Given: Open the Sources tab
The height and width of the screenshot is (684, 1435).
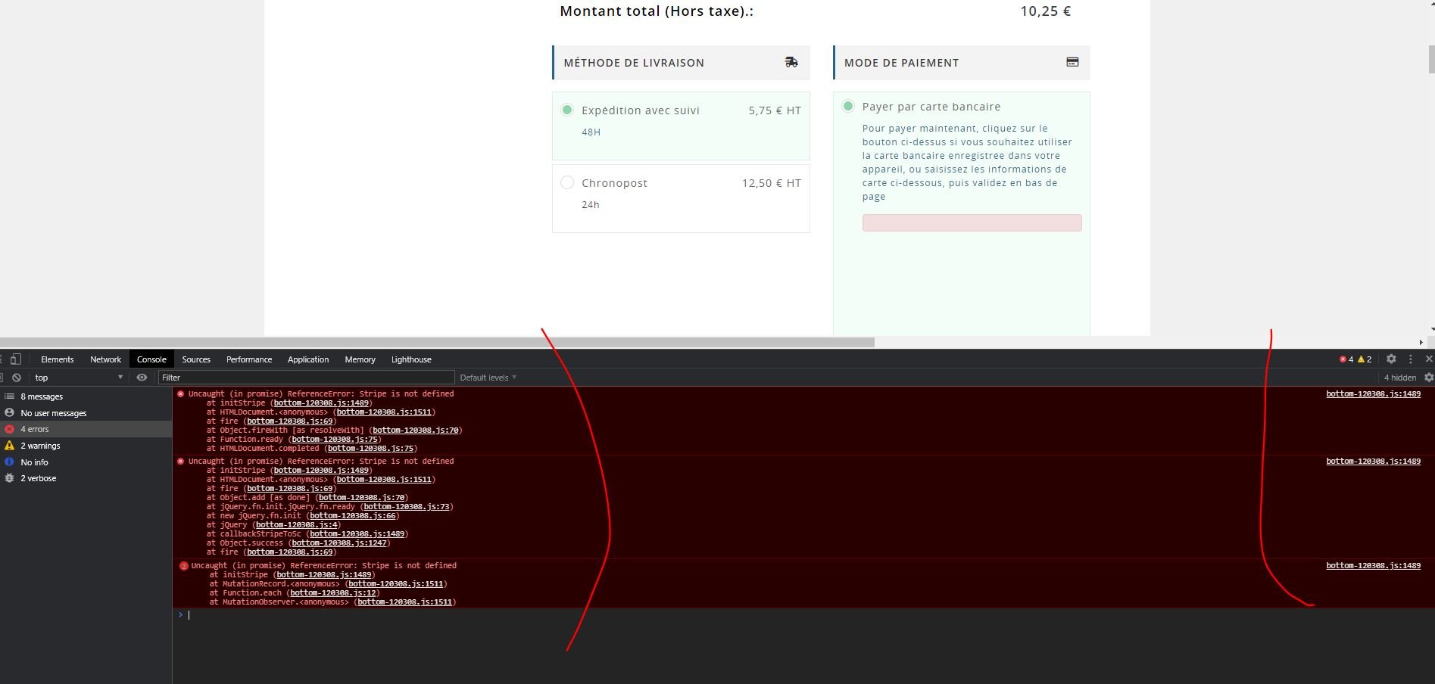Looking at the screenshot, I should tap(196, 359).
